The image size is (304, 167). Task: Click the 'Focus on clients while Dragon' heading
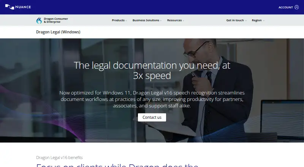pos(117,165)
